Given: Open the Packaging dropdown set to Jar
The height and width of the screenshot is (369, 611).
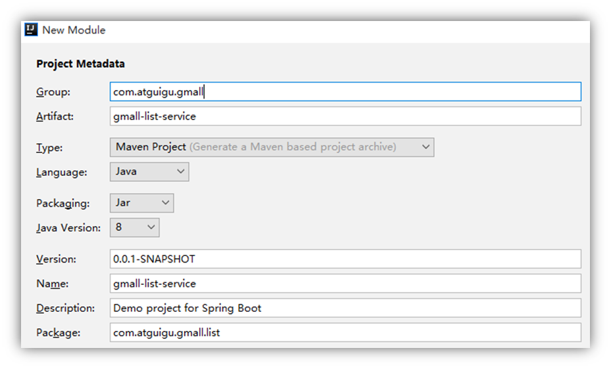Looking at the screenshot, I should pyautogui.click(x=141, y=203).
